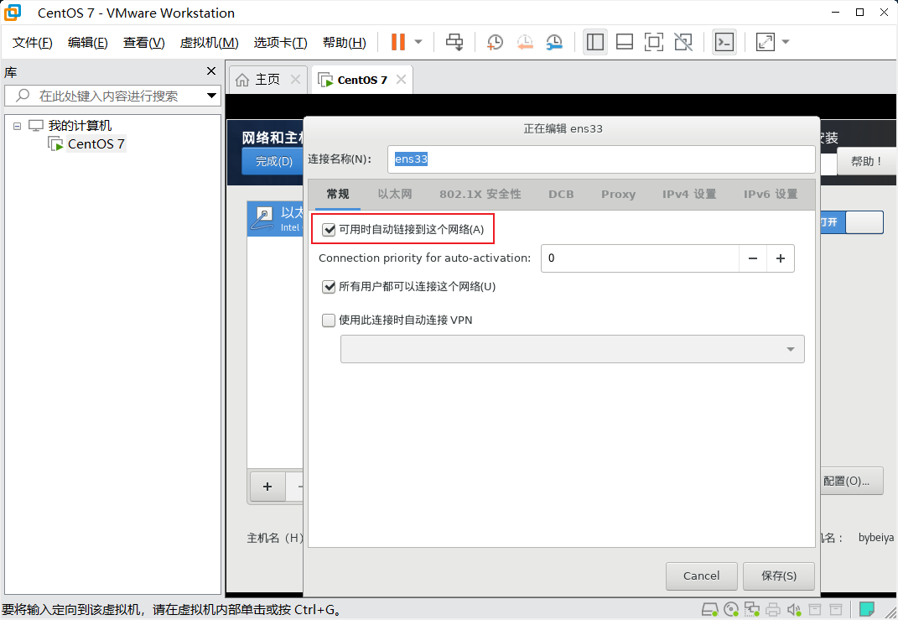
Task: Close the CentOS 7 tab
Action: pyautogui.click(x=402, y=80)
